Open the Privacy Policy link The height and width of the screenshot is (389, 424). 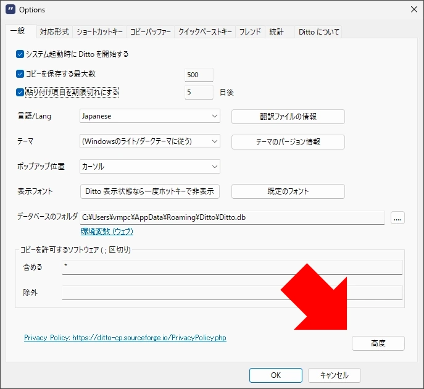(x=125, y=338)
